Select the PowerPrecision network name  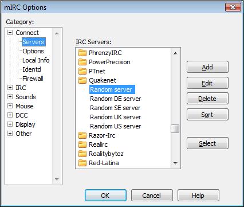point(109,62)
